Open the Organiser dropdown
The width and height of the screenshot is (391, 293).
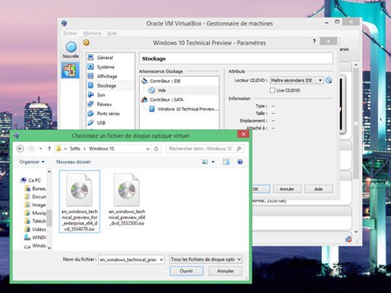click(32, 162)
